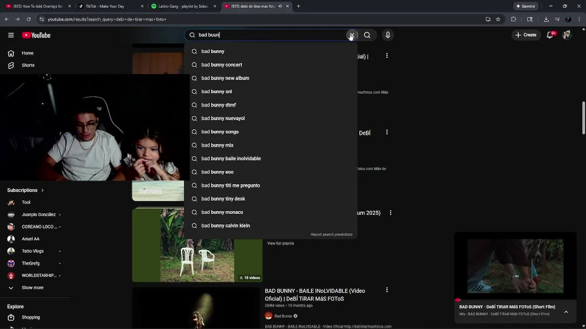Open the Bad Bunny channel link

283,316
